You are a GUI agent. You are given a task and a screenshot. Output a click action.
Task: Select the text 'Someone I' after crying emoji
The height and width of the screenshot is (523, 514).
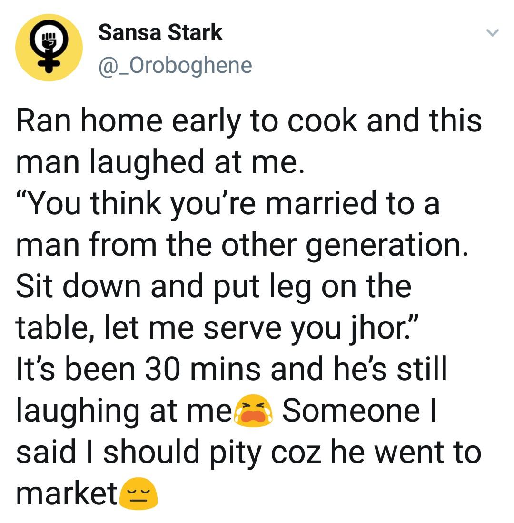[359, 411]
